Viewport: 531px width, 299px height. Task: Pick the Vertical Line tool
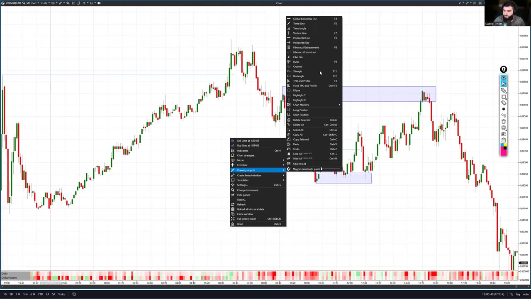click(314, 33)
